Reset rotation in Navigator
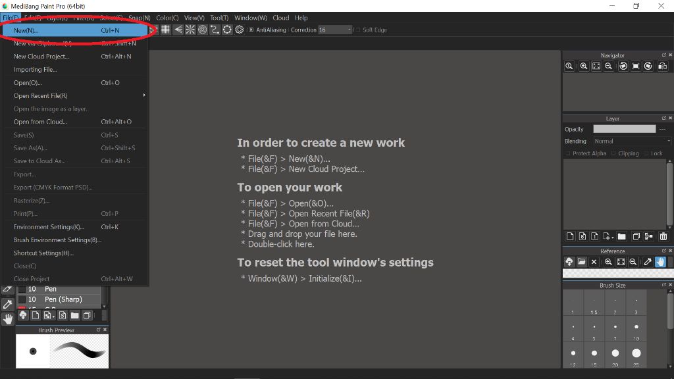This screenshot has width=674, height=379. (636, 66)
